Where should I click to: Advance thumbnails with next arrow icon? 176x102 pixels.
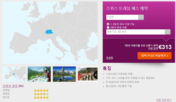point(96,75)
